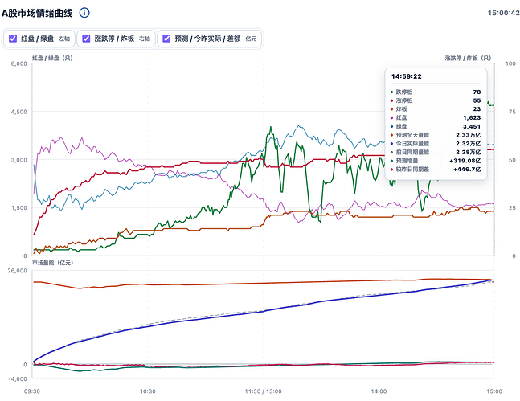
Task: Click the 前日同期量能 tooltip row
Action: [436, 152]
